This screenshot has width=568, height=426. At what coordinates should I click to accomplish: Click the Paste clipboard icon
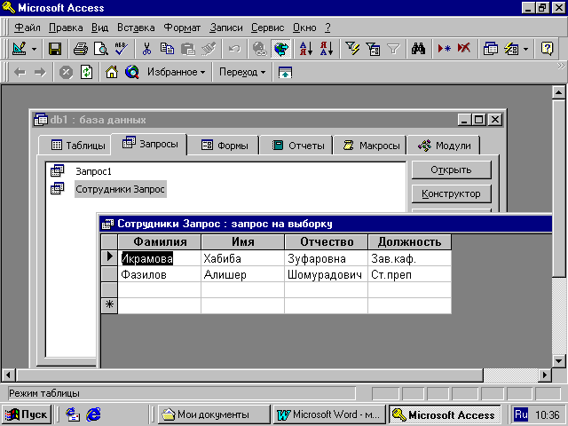tap(187, 49)
